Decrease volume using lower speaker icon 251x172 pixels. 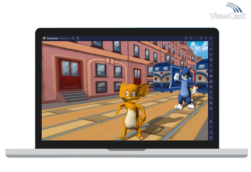point(211,54)
